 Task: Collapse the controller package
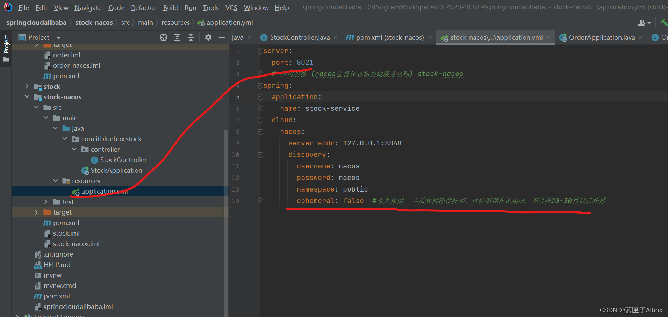(74, 149)
